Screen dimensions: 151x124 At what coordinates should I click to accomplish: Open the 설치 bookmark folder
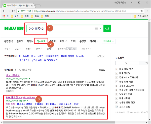pos(15,16)
